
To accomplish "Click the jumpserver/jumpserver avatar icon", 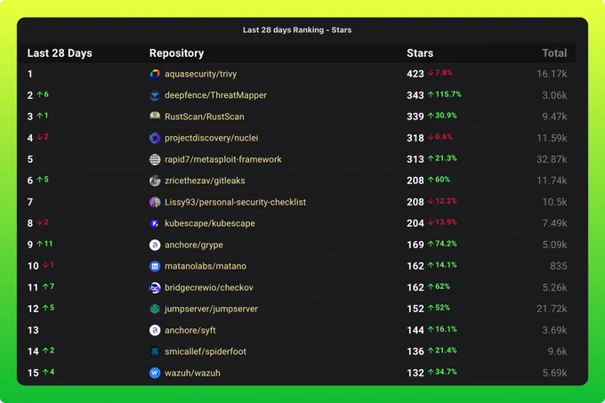I will [155, 309].
